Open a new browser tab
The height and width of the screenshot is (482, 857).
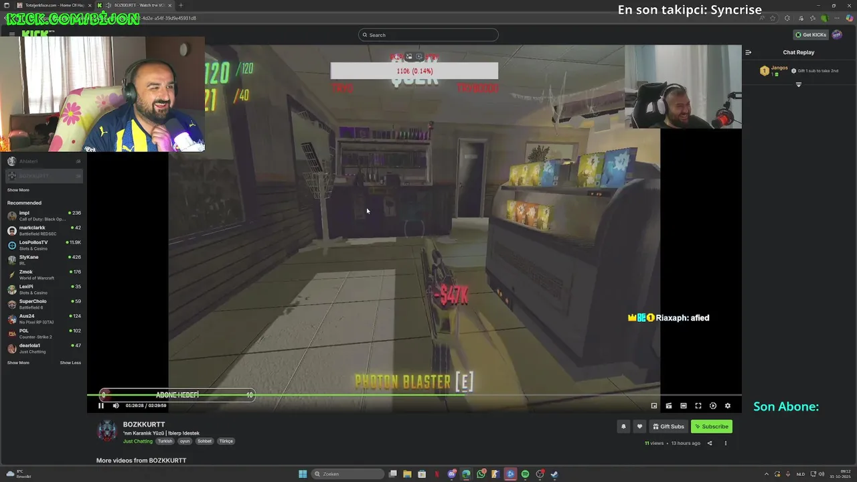coord(181,5)
